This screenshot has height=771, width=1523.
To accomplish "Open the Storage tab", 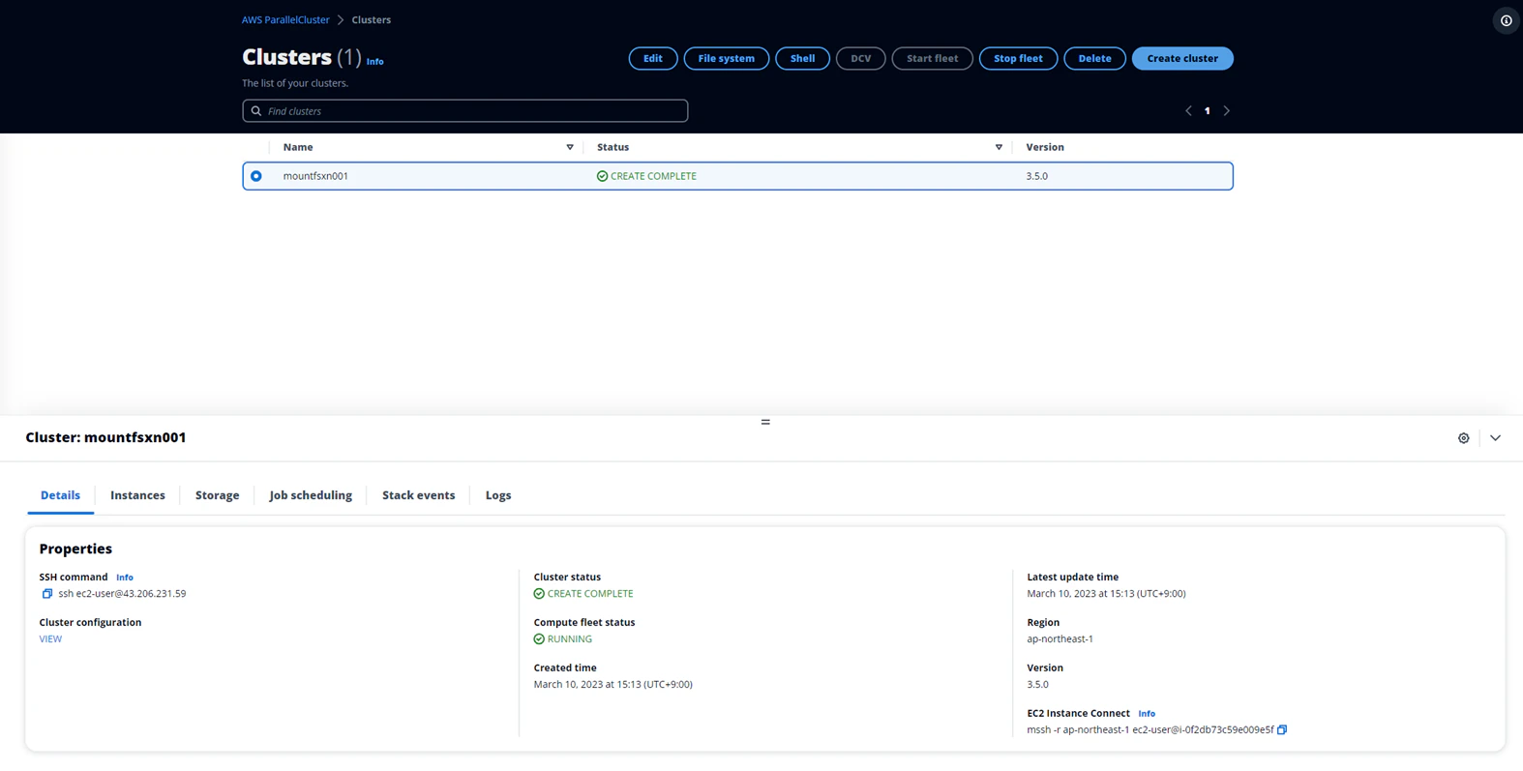I will (x=217, y=495).
